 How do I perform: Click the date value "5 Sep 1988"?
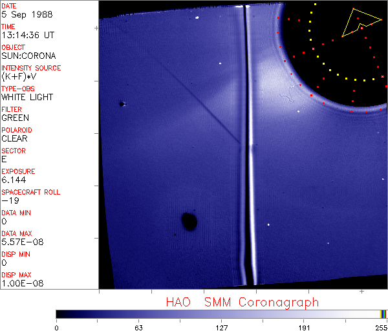pos(27,14)
